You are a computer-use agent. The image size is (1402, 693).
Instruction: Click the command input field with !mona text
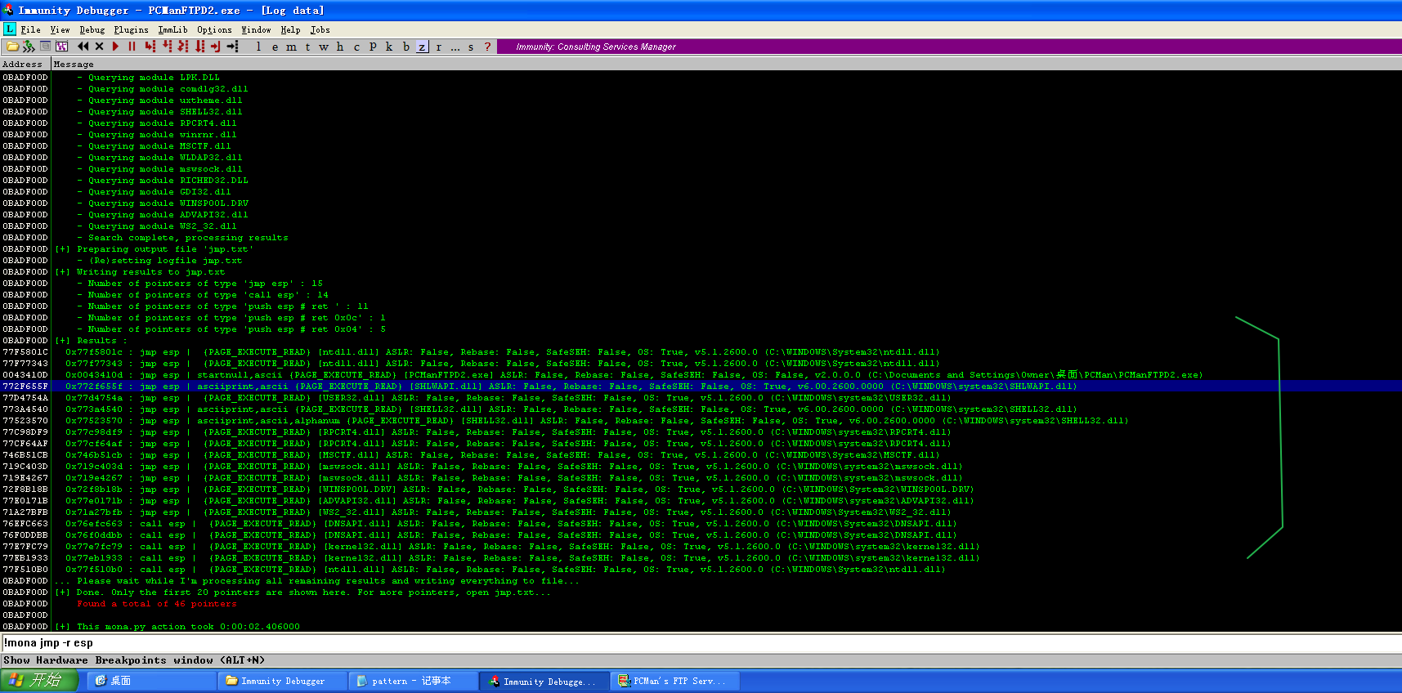tap(701, 643)
